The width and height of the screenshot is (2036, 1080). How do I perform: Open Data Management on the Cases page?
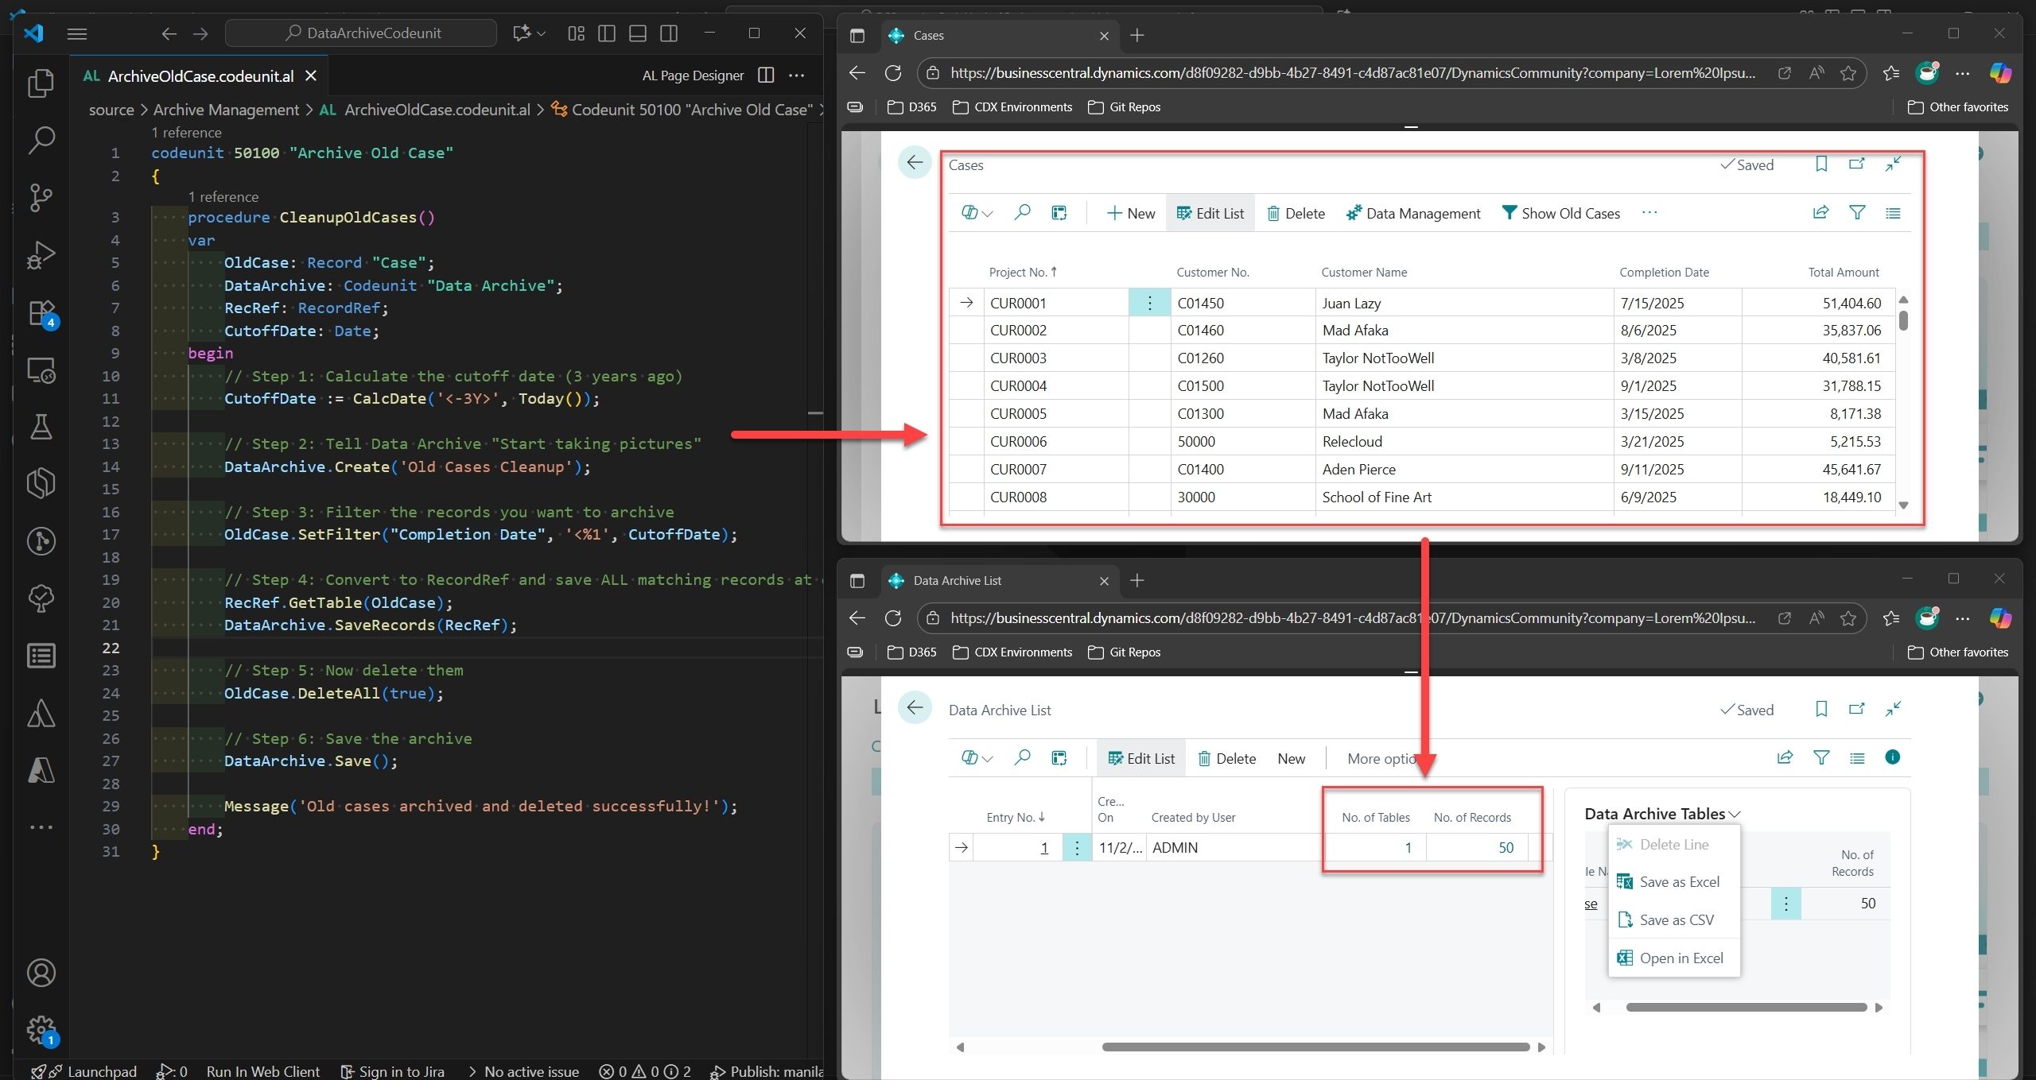pyautogui.click(x=1413, y=213)
